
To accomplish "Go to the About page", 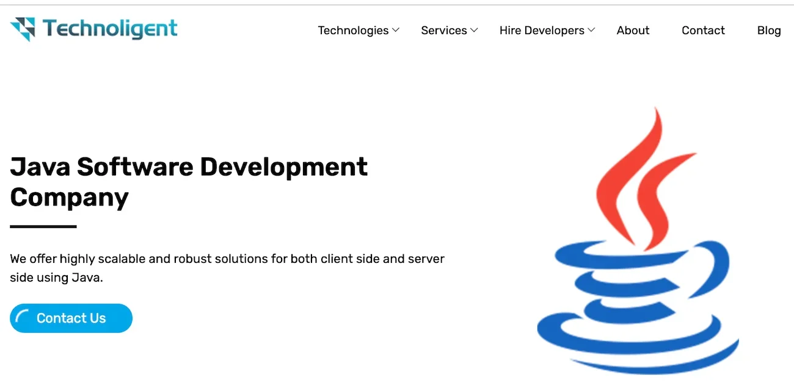I will point(633,30).
